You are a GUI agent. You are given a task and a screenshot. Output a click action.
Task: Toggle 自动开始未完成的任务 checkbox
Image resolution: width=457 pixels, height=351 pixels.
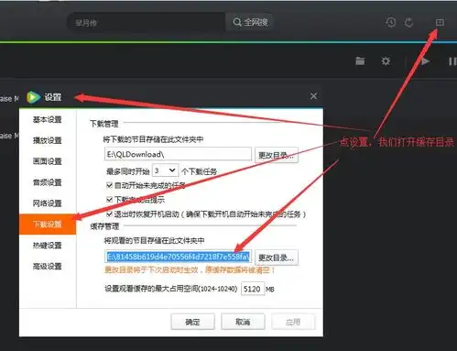[x=109, y=185]
